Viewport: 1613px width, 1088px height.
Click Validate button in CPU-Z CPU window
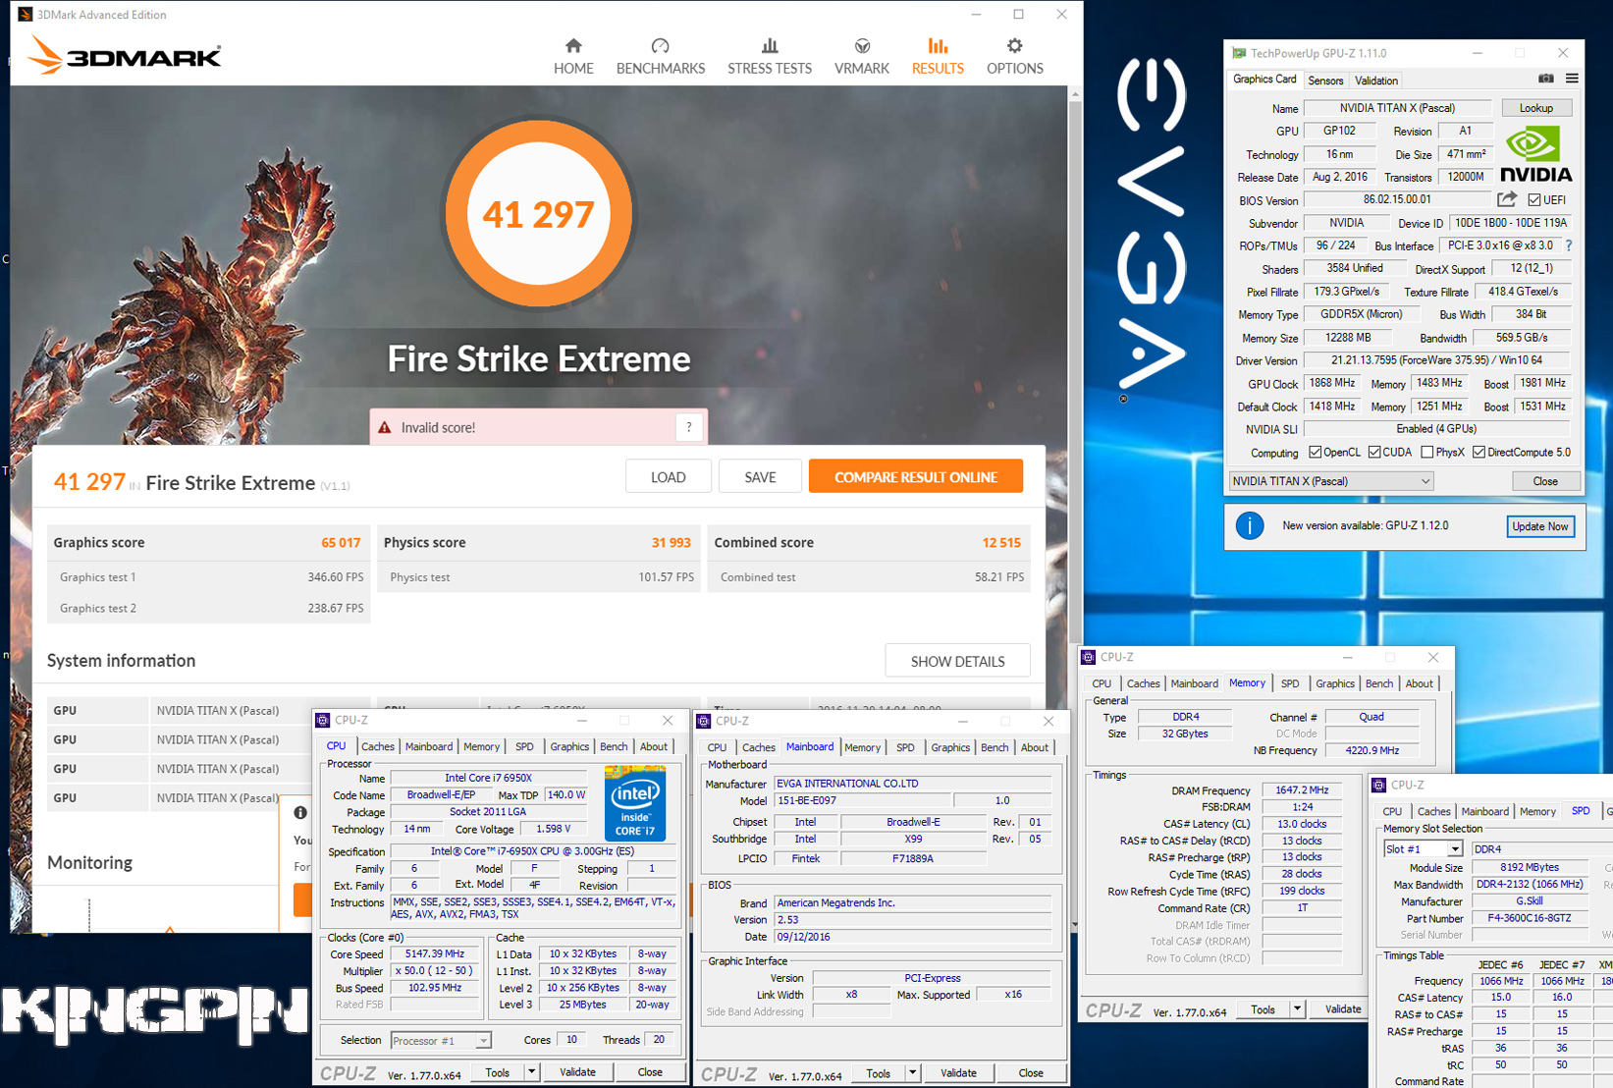[577, 1072]
